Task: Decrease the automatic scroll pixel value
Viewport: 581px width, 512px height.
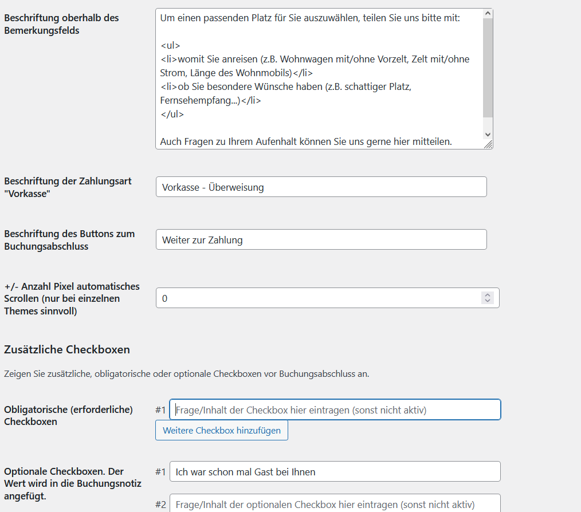Action: (x=488, y=301)
